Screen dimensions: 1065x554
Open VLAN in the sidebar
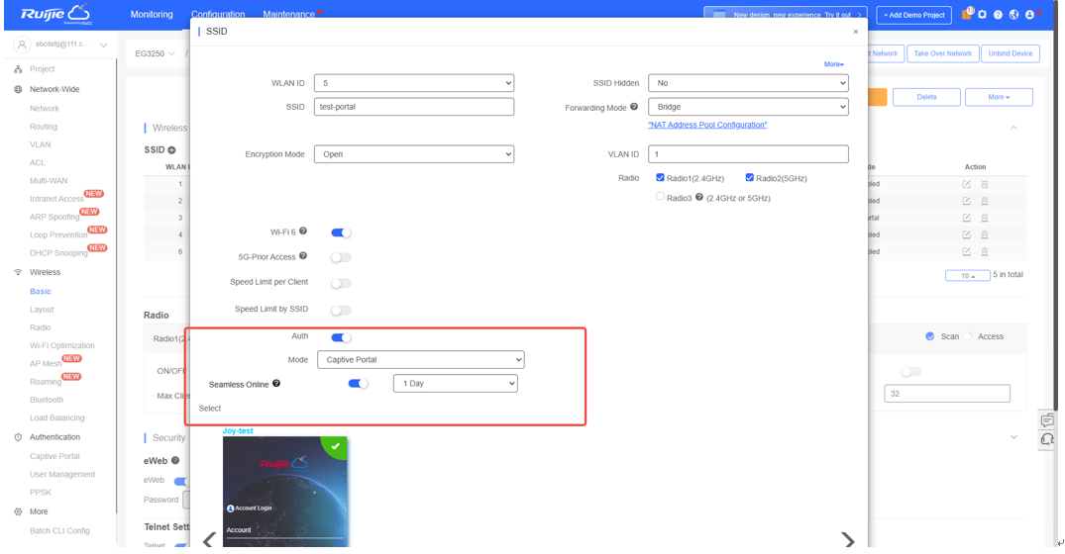tap(40, 144)
